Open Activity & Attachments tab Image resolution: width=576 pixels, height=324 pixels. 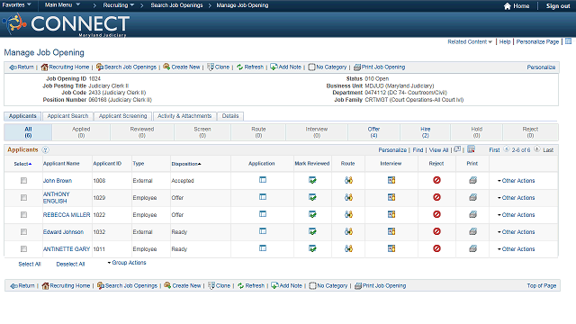tap(184, 116)
